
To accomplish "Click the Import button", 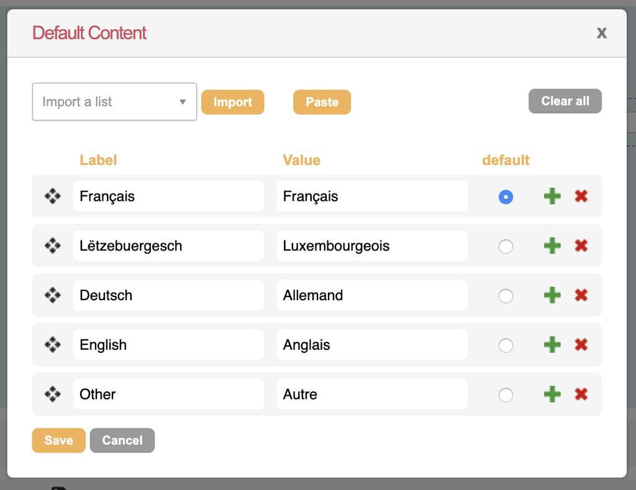I will click(x=233, y=102).
